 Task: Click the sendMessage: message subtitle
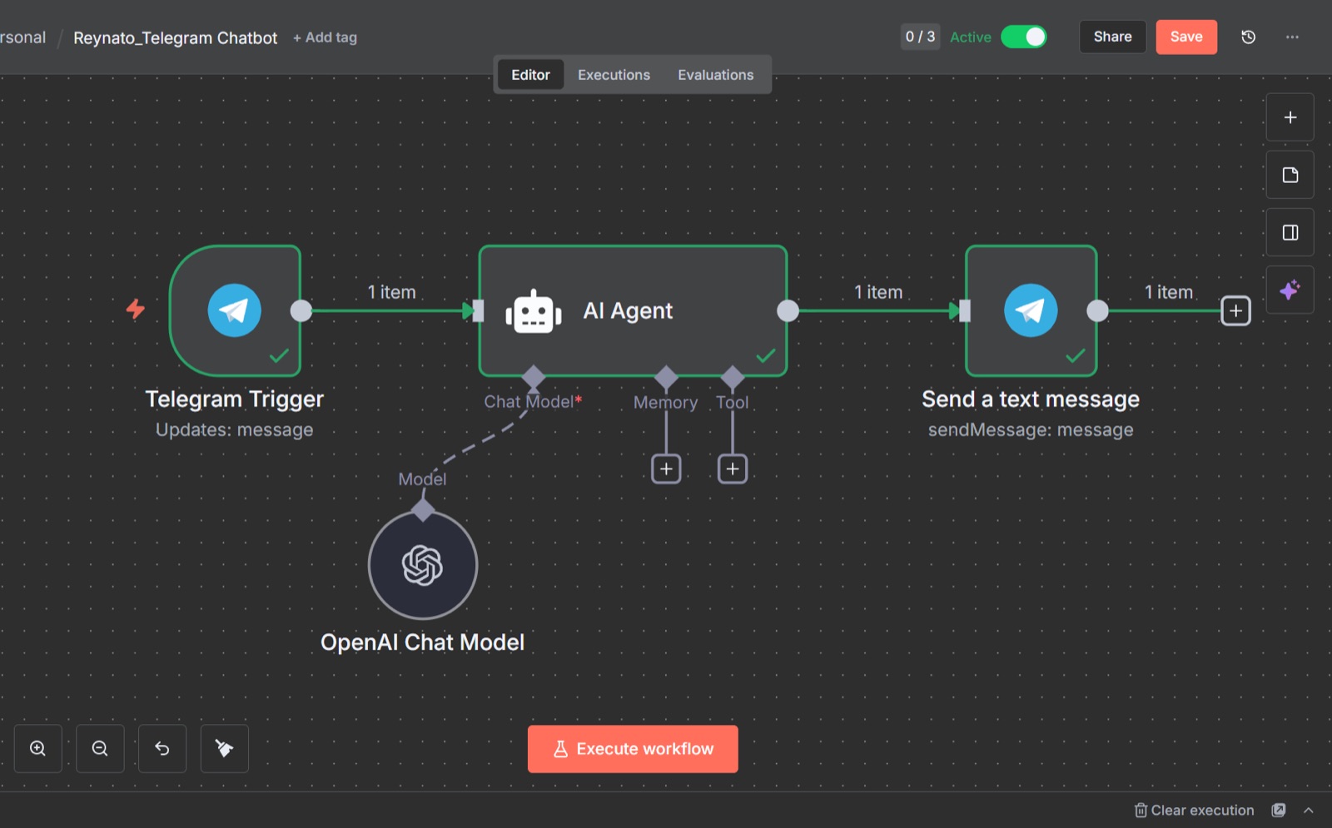pyautogui.click(x=1031, y=430)
